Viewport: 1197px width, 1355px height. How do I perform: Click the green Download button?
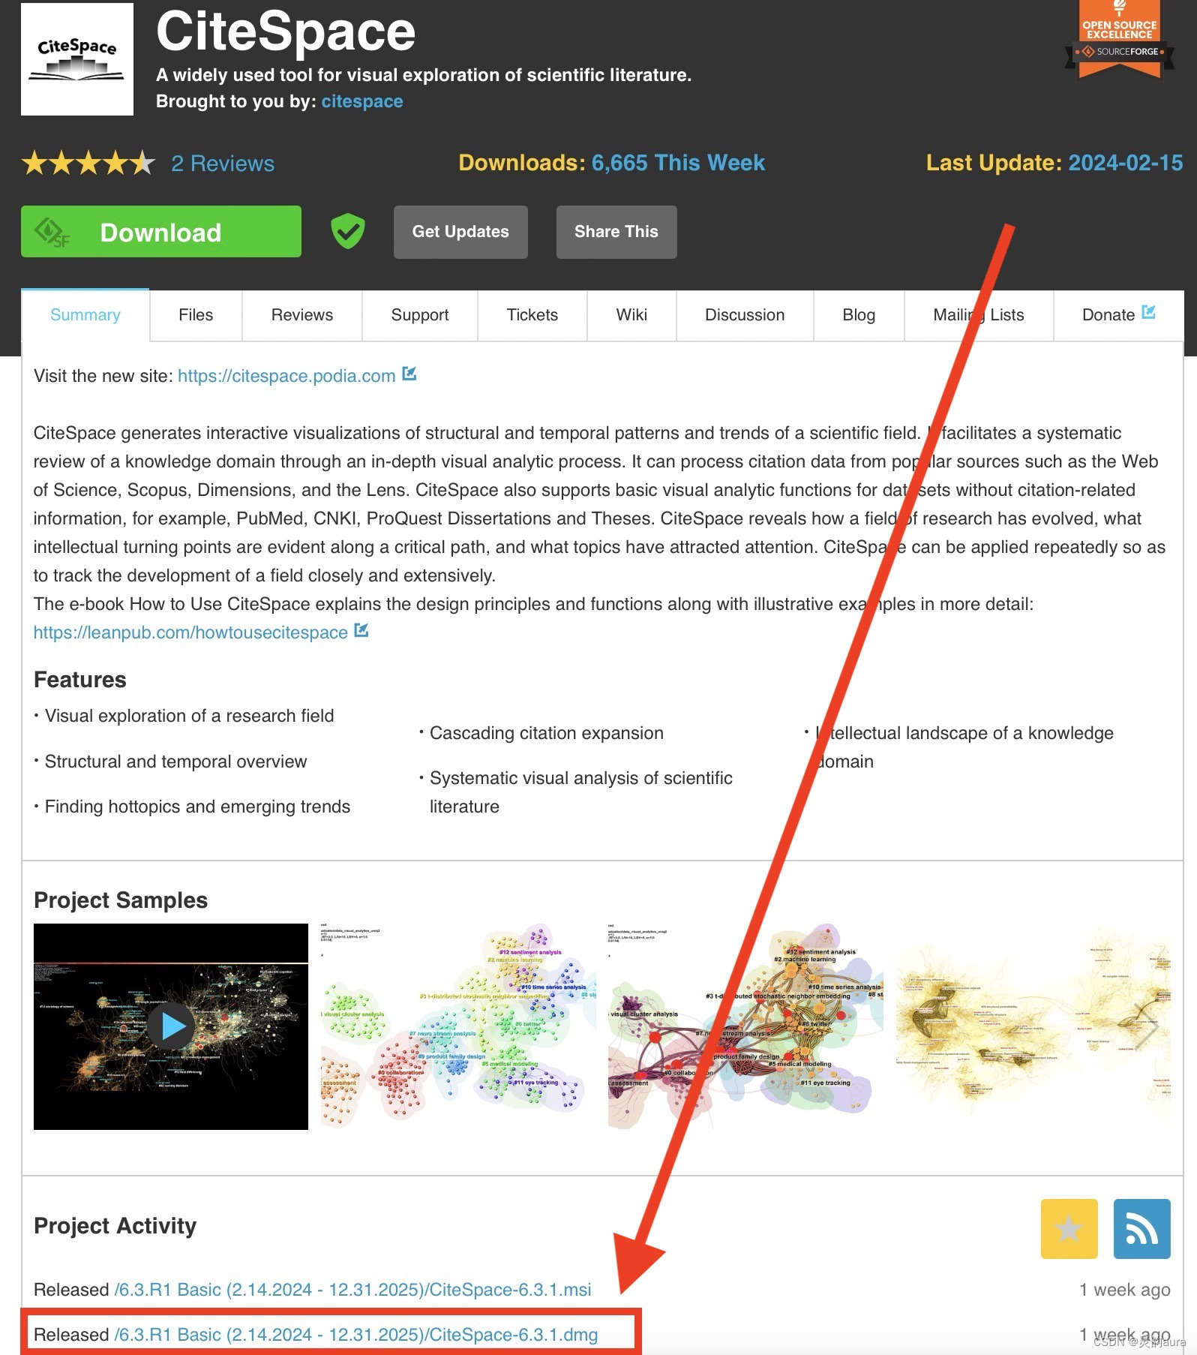[x=161, y=232]
